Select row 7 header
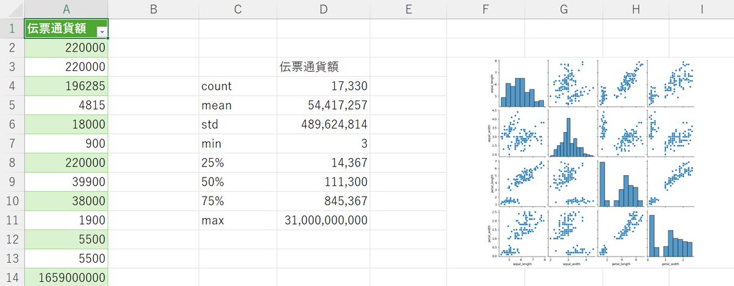Image resolution: width=734 pixels, height=286 pixels. pos(12,143)
